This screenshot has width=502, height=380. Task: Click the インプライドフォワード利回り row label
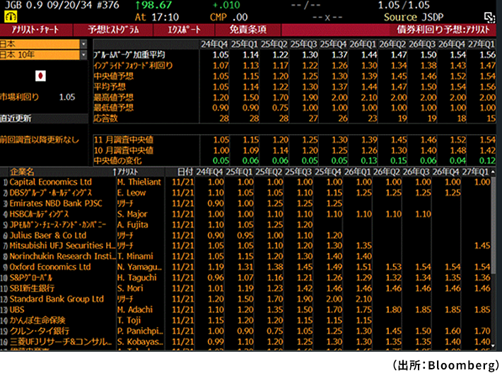[x=133, y=66]
